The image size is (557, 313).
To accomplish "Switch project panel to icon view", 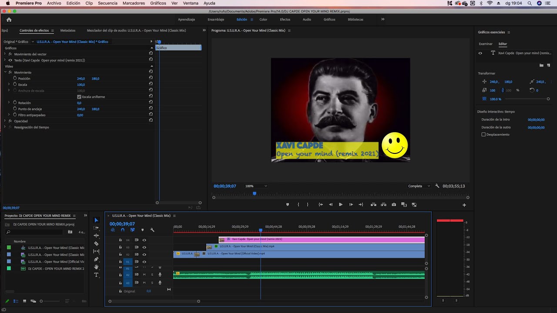I will (x=24, y=301).
